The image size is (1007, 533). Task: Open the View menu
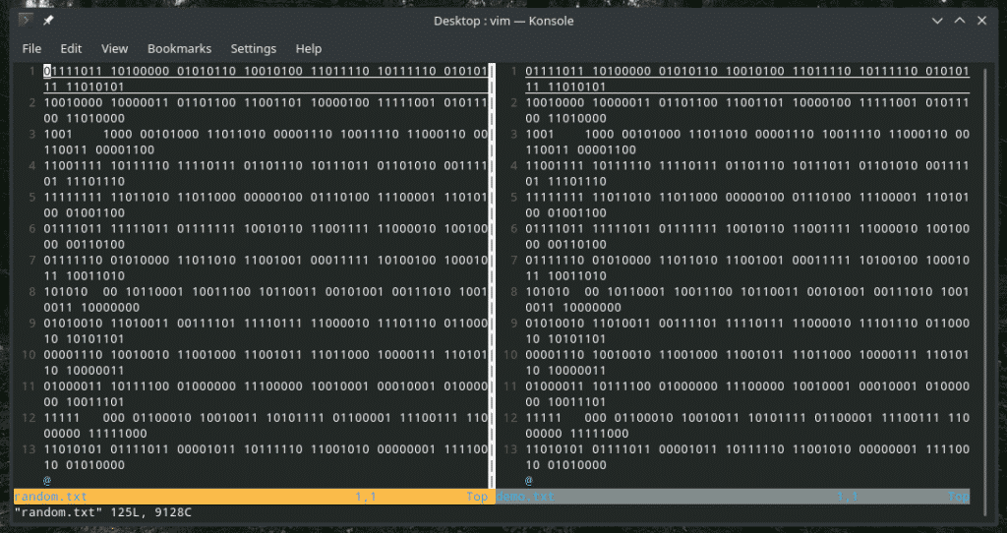[x=114, y=48]
